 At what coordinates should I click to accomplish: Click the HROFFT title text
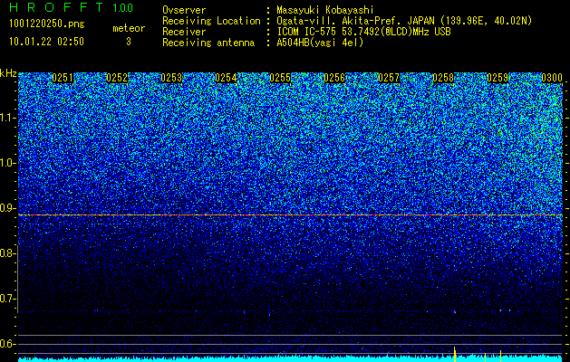(x=55, y=7)
